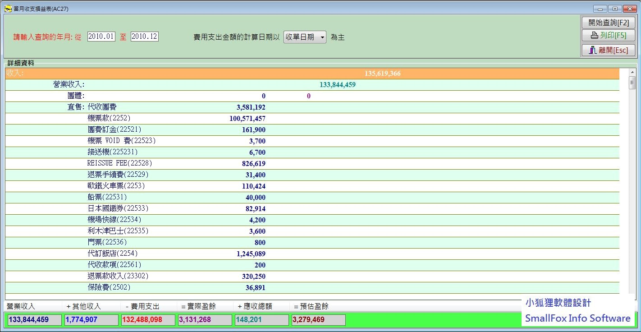Select the 日本國鐵券(22533) row

312,209
